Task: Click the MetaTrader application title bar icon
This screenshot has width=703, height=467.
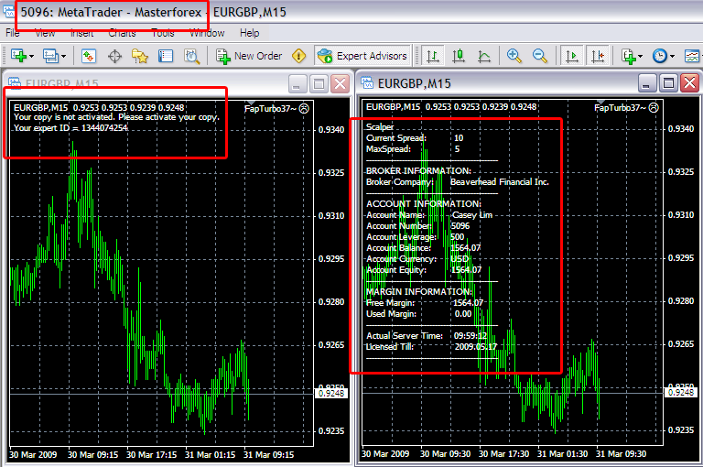Action: pyautogui.click(x=9, y=12)
